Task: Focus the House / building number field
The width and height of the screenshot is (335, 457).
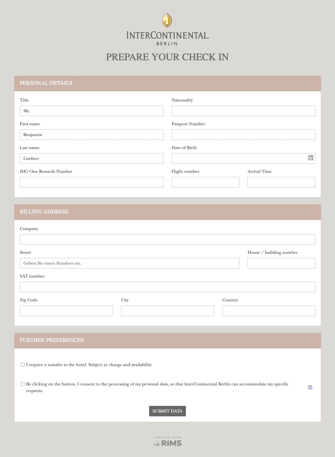Action: tap(281, 263)
